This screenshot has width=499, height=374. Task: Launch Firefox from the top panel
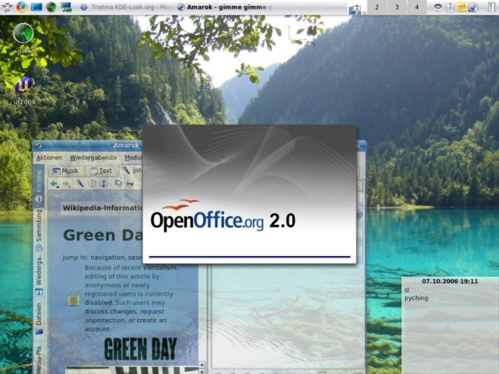click(22, 7)
